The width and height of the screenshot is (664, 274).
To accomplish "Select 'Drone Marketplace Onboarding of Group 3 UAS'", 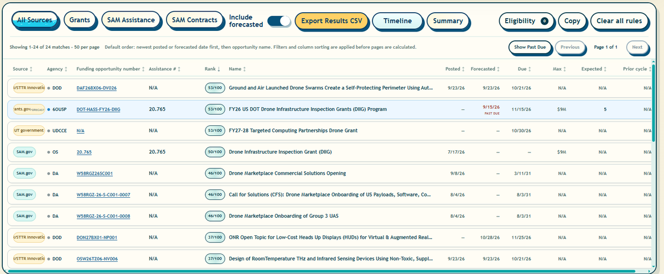I will click(284, 216).
